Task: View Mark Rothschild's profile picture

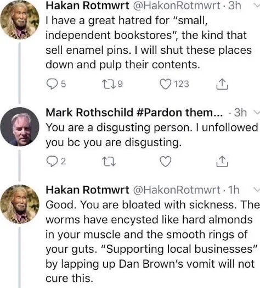Action: (x=20, y=127)
